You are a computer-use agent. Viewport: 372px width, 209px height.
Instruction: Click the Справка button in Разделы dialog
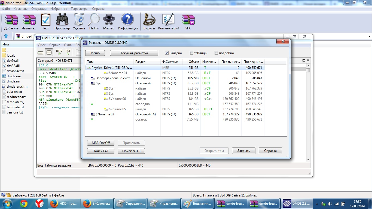(270, 151)
